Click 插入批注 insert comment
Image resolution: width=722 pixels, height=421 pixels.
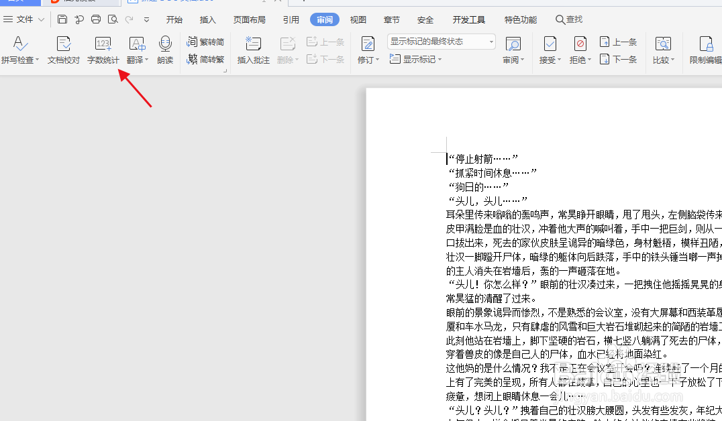pyautogui.click(x=253, y=50)
